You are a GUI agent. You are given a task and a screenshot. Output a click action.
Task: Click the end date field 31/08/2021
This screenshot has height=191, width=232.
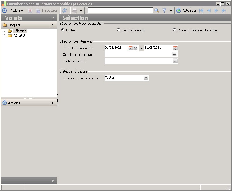tap(158, 48)
